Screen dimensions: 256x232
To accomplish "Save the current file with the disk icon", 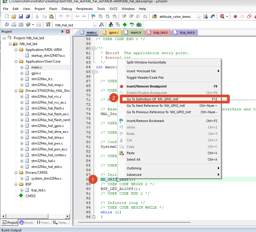I will click(21, 16).
